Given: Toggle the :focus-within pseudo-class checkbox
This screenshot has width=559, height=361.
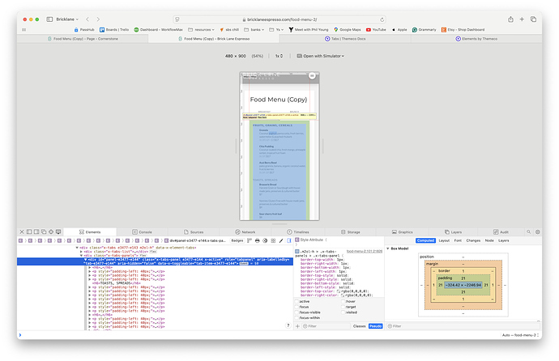Looking at the screenshot, I should click(x=297, y=317).
